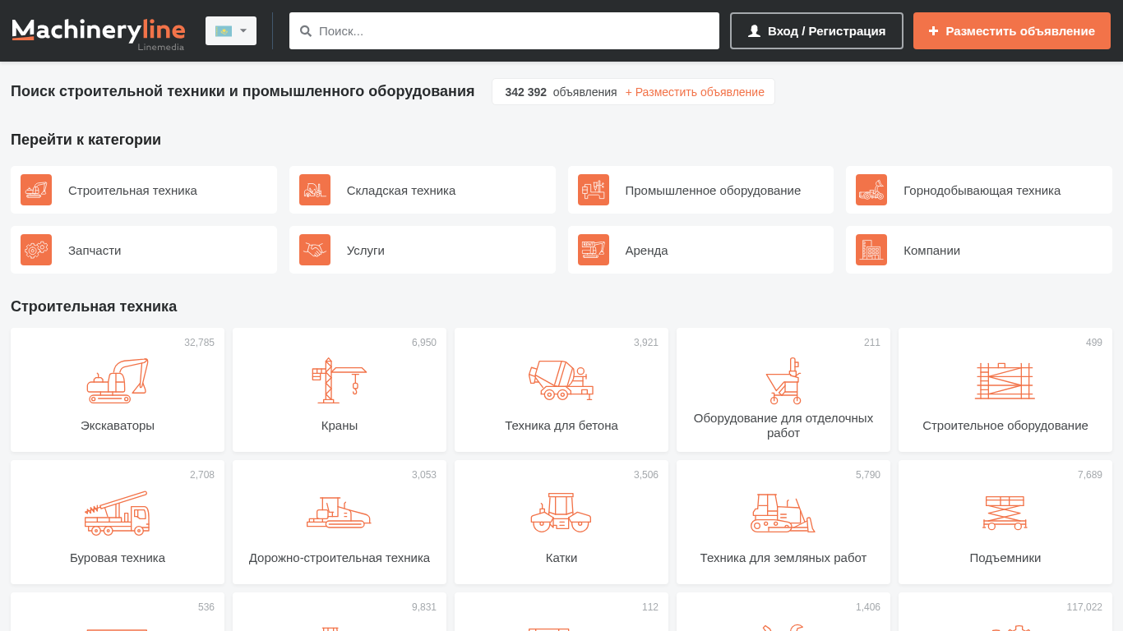Viewport: 1123px width, 631px height.
Task: Click the Вход / Регистрация button
Action: 816,31
